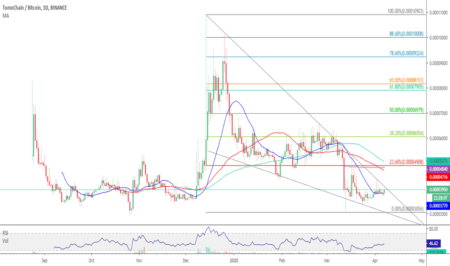Click the Apr label on time axis
Viewport: 450px width, 266px height.
pos(375,261)
